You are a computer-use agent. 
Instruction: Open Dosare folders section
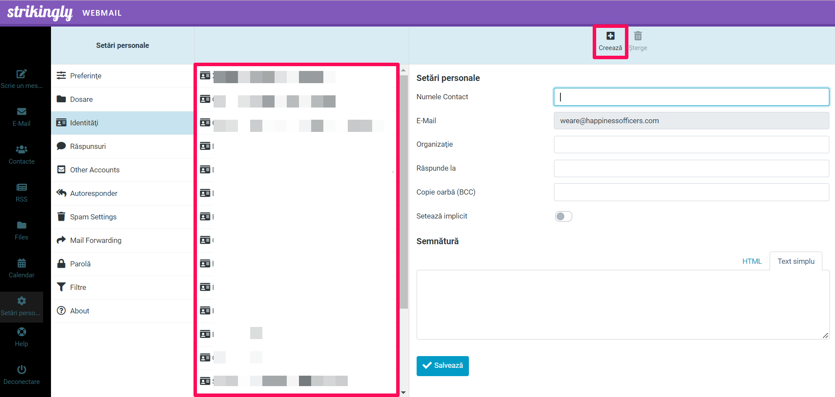[122, 99]
